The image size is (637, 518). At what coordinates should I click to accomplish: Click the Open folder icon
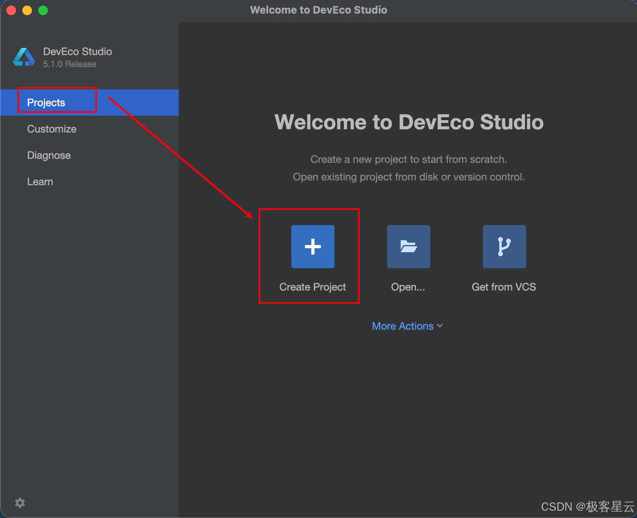(409, 247)
